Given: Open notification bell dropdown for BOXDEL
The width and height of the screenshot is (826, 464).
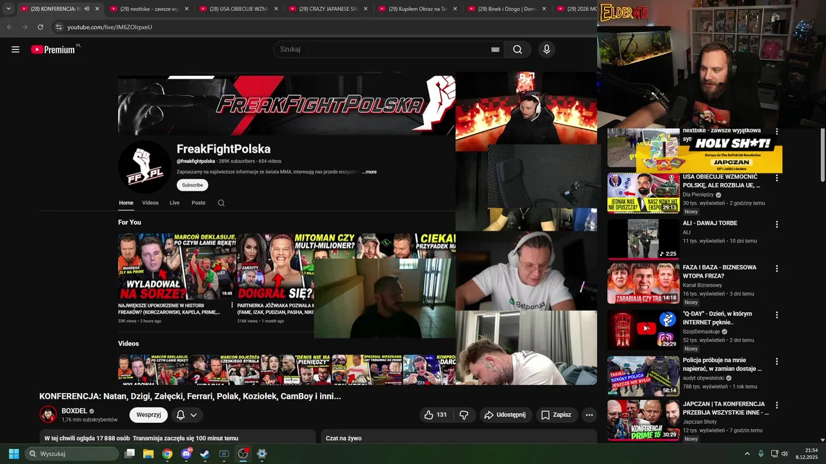Looking at the screenshot, I should click(186, 415).
